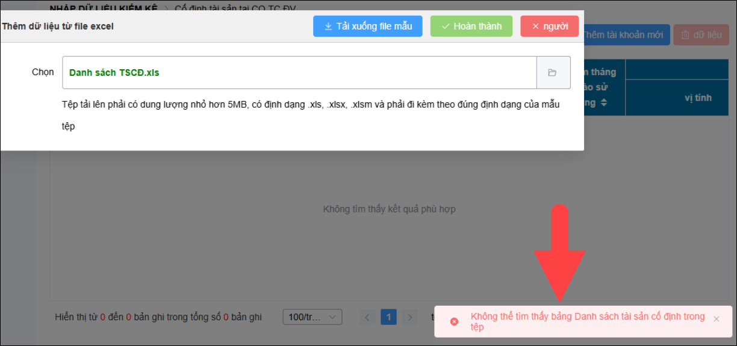Image resolution: width=737 pixels, height=346 pixels.
Task: Click the trash 'dữ liệu' button
Action: click(x=701, y=35)
